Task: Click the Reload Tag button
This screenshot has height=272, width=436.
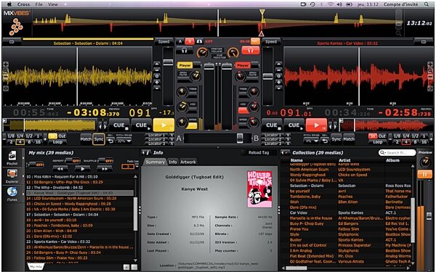Action: [259, 152]
